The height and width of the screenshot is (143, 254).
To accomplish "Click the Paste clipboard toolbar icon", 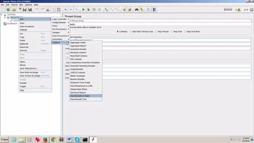I will [59, 9].
